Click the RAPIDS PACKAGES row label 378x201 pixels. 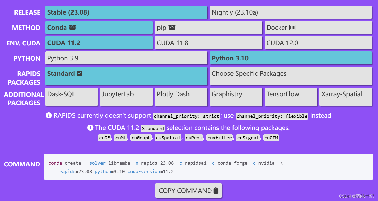point(24,78)
